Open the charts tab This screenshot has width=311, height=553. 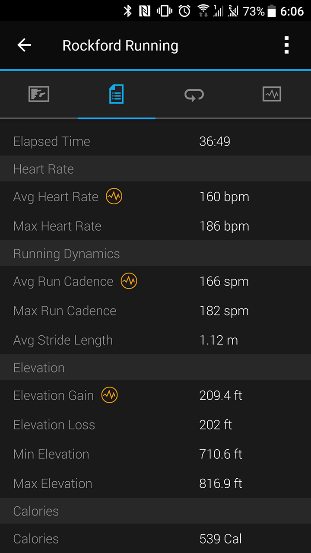coord(272,94)
